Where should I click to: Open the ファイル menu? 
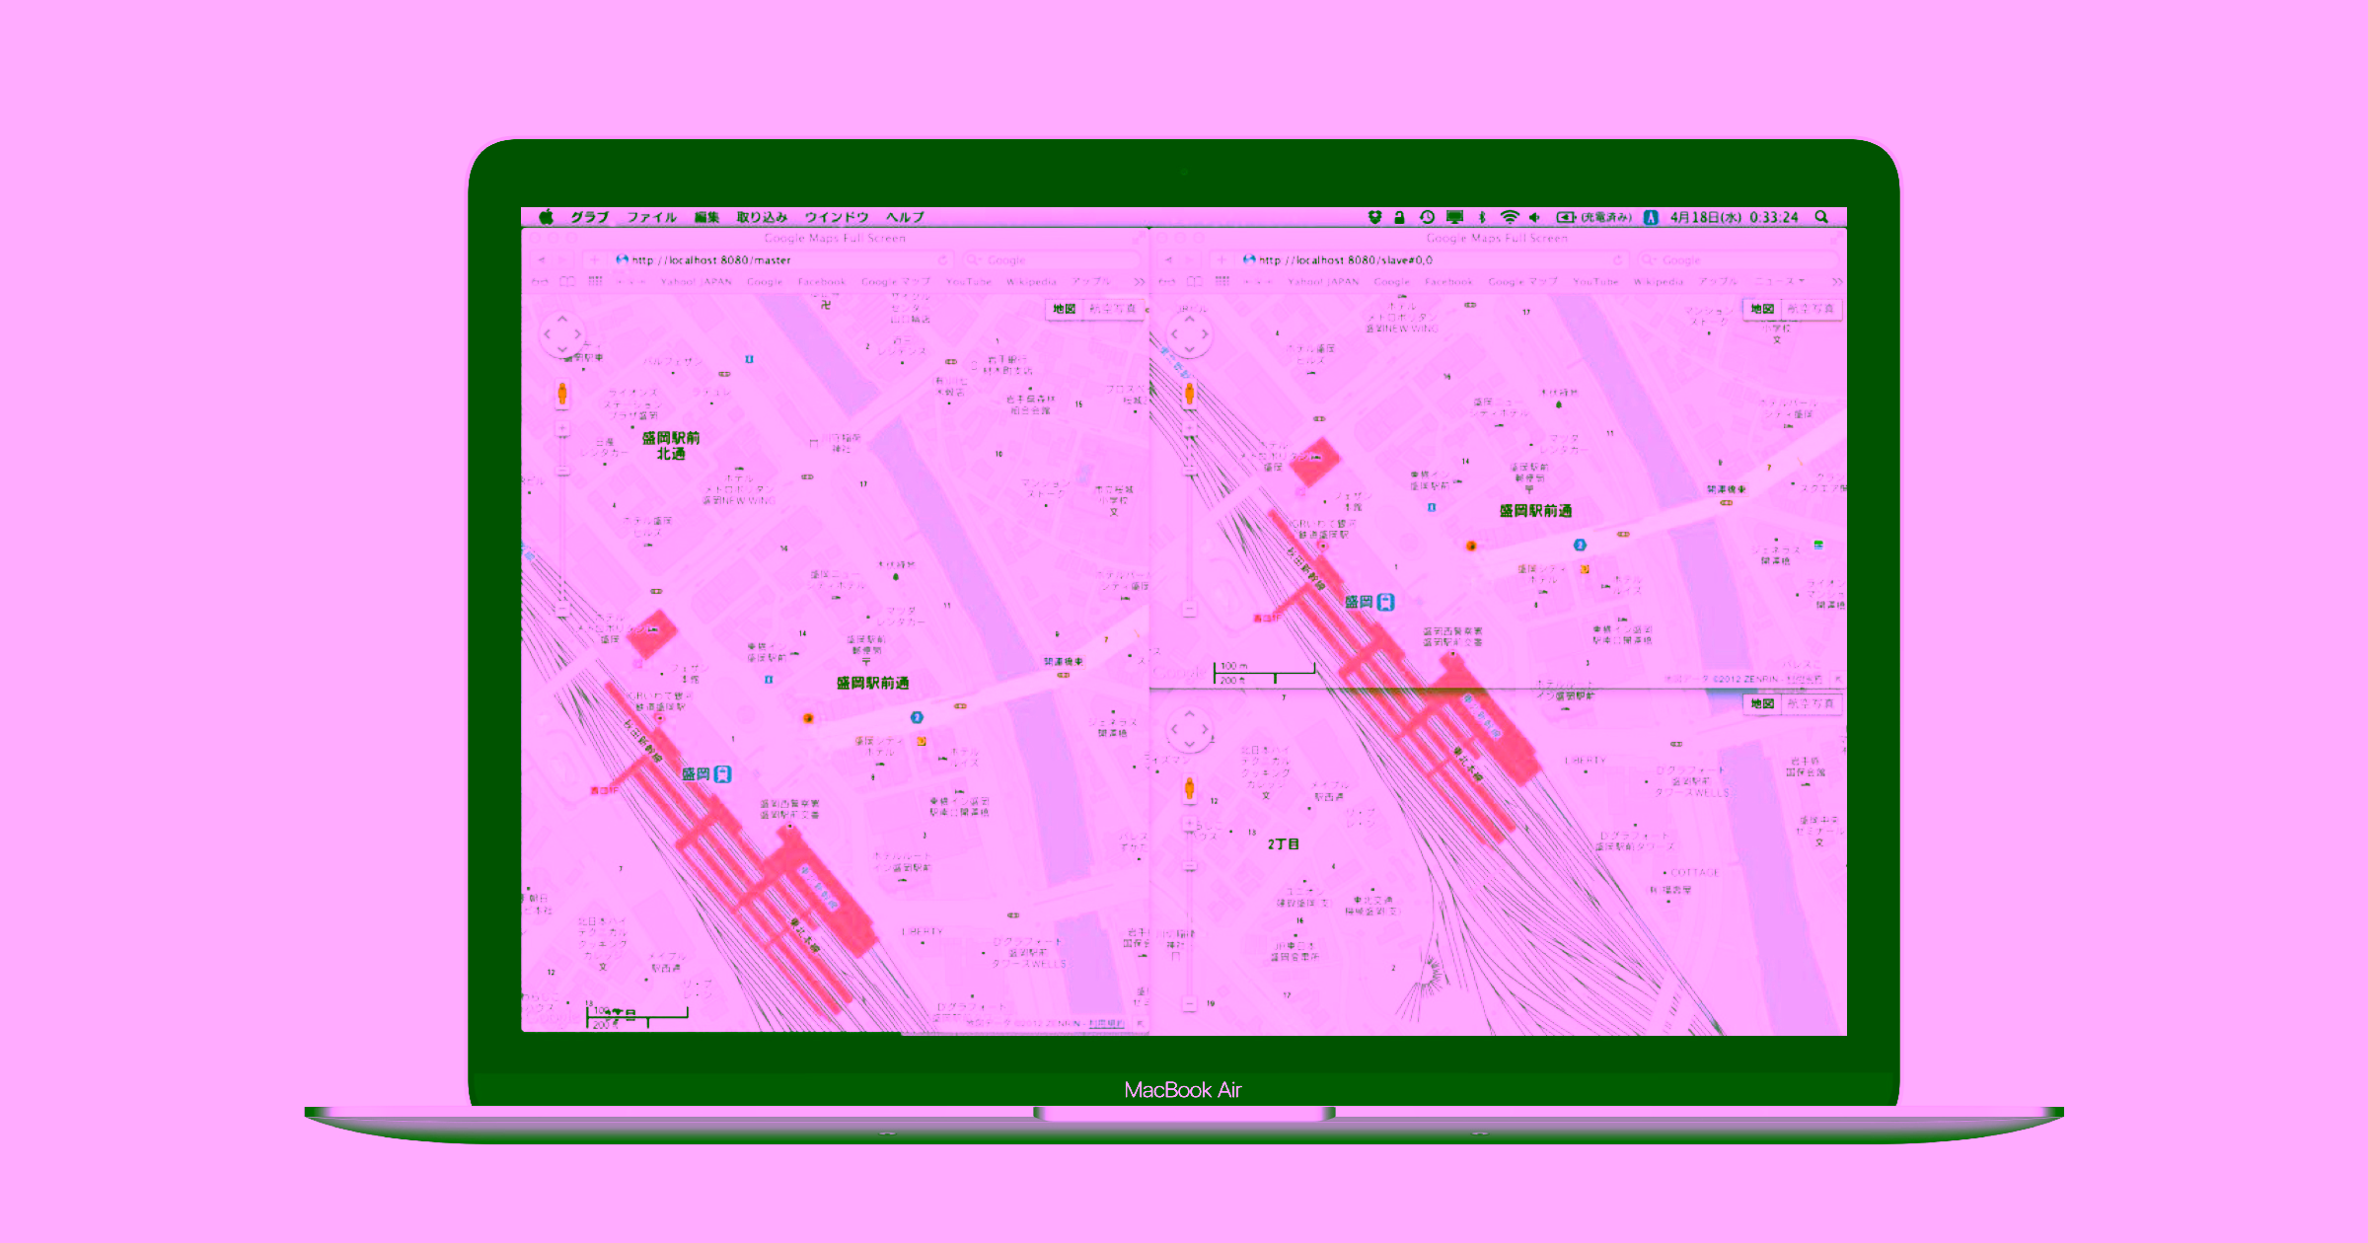coord(653,217)
